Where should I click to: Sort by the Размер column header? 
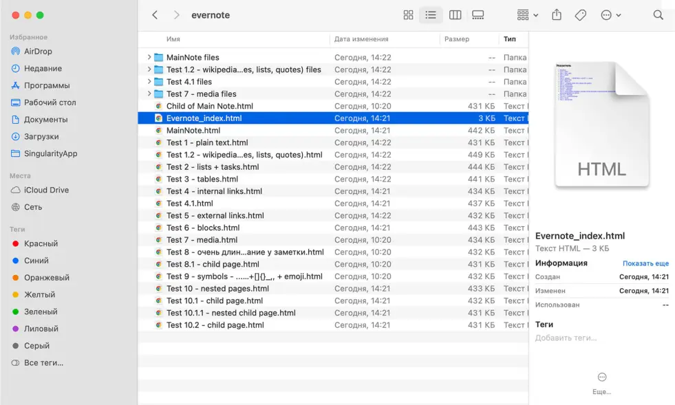coord(456,39)
